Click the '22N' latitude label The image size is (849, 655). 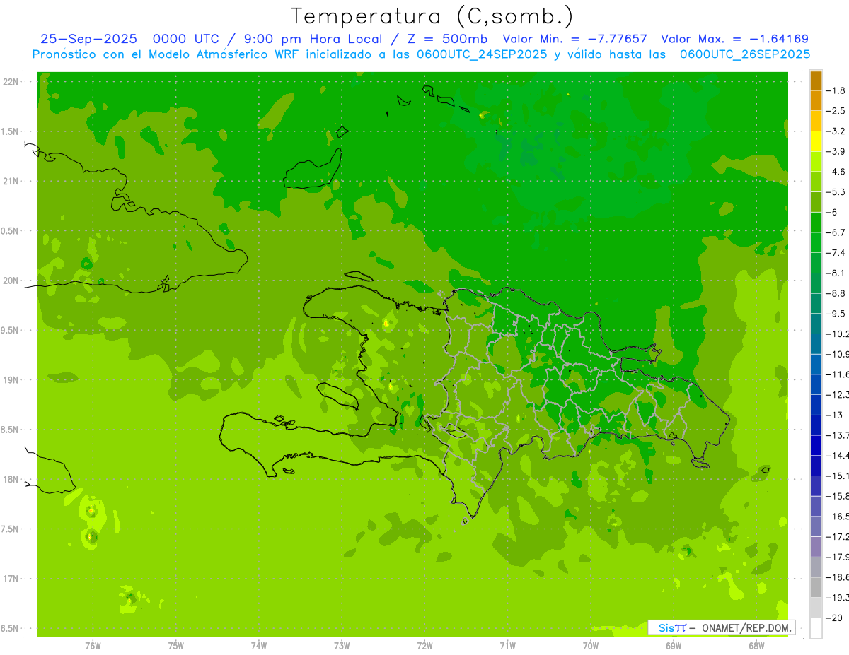click(x=11, y=81)
